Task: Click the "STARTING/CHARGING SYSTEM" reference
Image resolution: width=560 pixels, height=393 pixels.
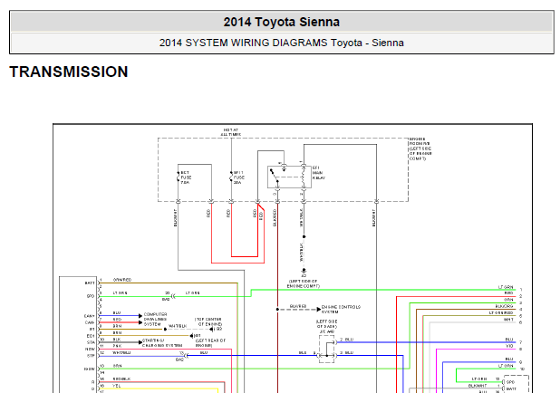Action: pyautogui.click(x=162, y=343)
